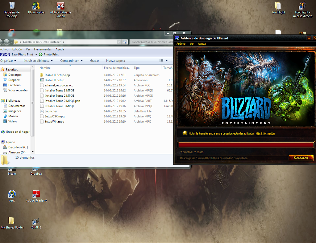Screen dimensions: 316x243
Task: Click the Cancelar button in Blizzard downloader
Action: click(x=301, y=157)
